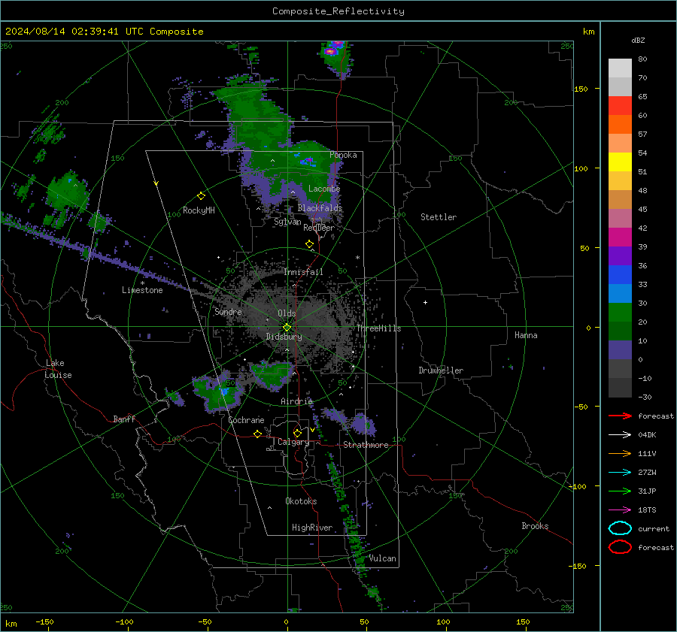Click the Lake Louise label
This screenshot has height=632, width=677.
58,369
